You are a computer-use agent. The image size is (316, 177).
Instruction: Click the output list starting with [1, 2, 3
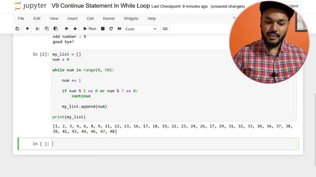point(172,129)
